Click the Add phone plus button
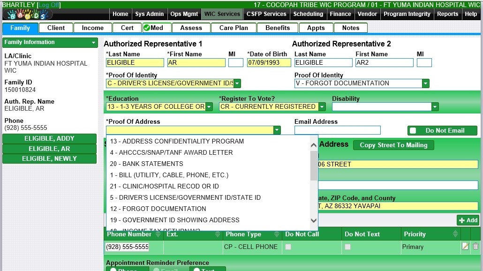483x271 pixels. (468, 220)
